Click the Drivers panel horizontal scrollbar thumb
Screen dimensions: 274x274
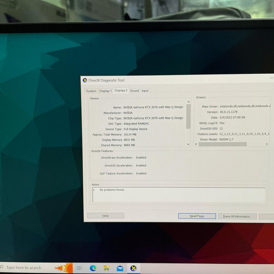pyautogui.click(x=223, y=144)
